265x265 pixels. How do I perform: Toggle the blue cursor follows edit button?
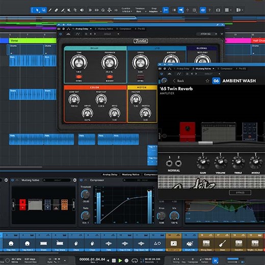coord(181,10)
